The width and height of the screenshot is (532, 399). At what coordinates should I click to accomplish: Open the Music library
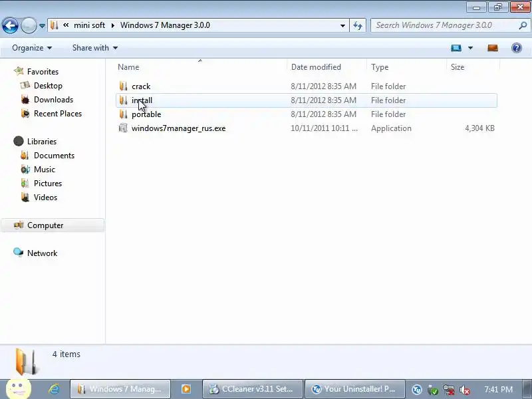(44, 170)
